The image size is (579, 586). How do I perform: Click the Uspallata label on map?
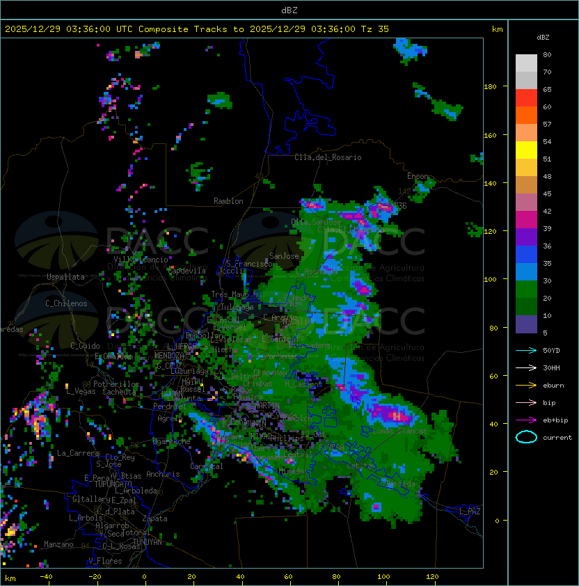[65, 277]
